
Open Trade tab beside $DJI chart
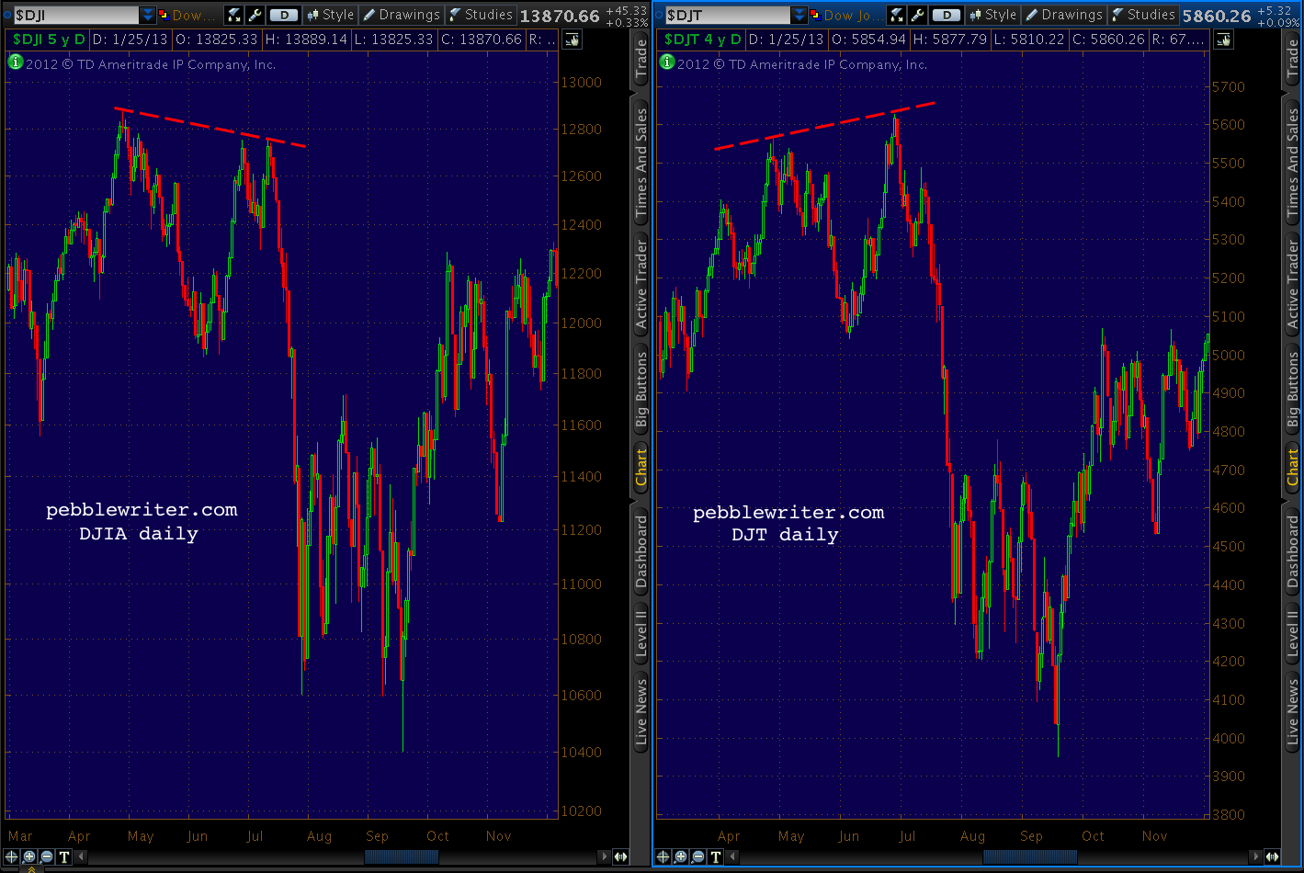pos(641,59)
